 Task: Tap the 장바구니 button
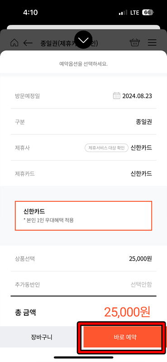42,337
